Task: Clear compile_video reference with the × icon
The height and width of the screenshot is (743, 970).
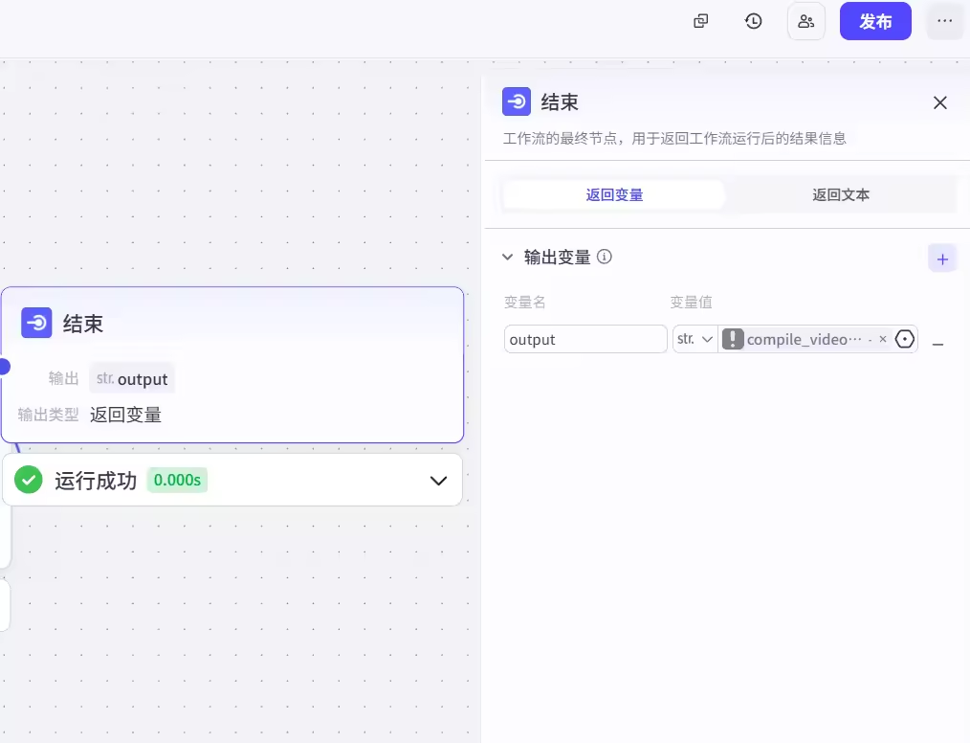Action: coord(882,339)
